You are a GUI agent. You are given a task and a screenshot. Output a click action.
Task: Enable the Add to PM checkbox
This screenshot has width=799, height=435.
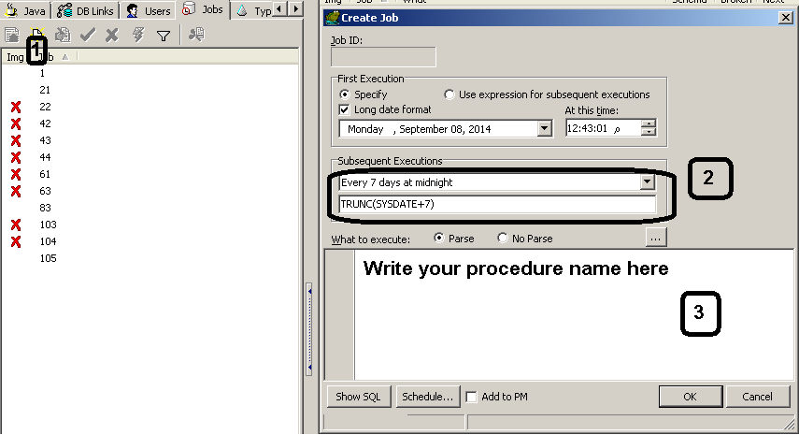pyautogui.click(x=472, y=397)
